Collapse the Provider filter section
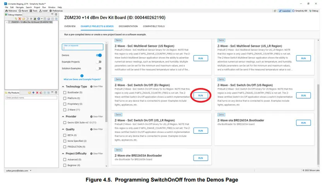 coord(63,117)
